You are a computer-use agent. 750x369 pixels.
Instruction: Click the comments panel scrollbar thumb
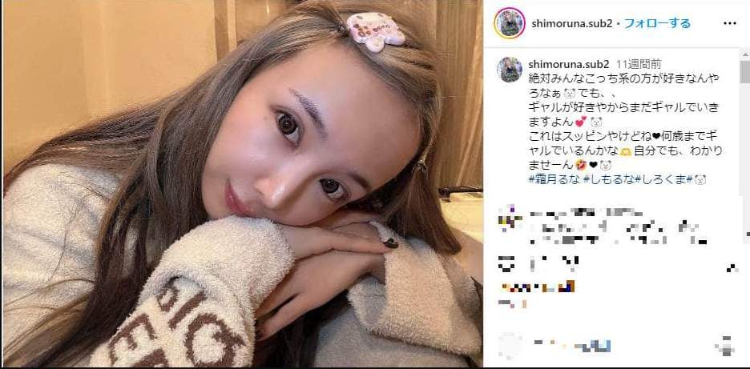(745, 72)
